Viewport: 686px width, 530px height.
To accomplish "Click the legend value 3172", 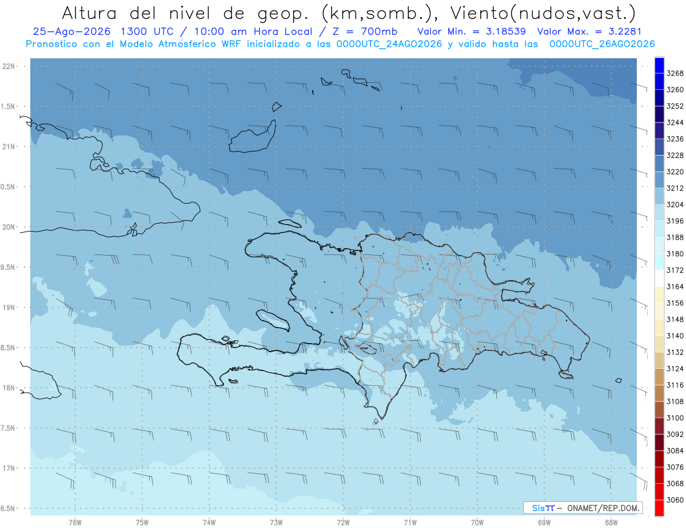I will 675,270.
